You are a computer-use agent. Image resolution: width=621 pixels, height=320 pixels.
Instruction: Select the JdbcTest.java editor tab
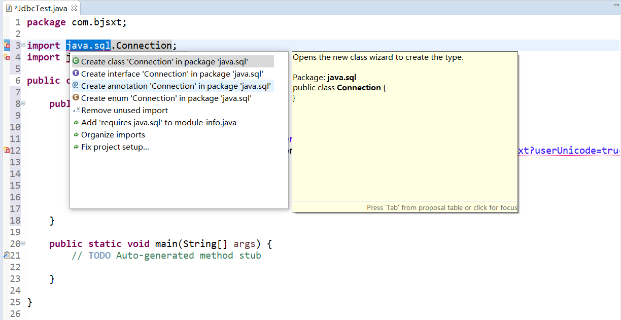click(41, 8)
